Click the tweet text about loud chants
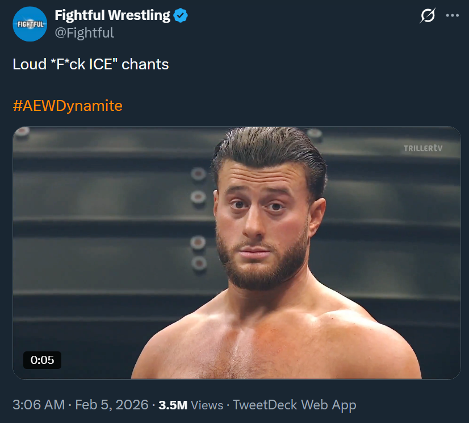 click(91, 64)
